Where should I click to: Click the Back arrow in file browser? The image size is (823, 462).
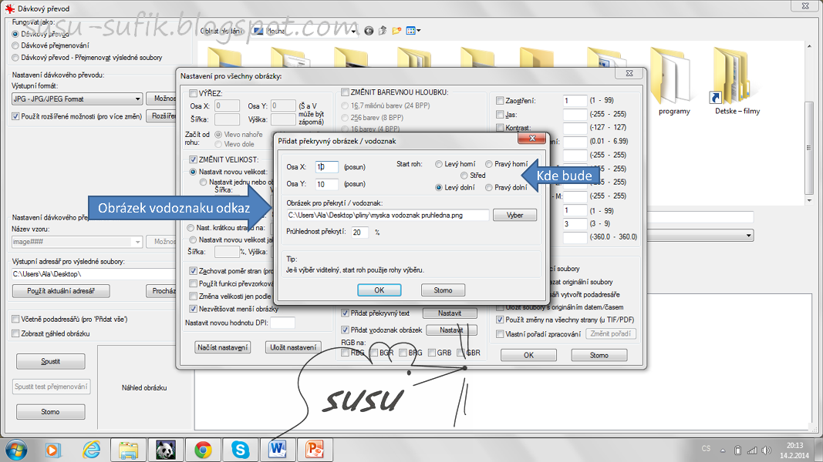point(369,31)
